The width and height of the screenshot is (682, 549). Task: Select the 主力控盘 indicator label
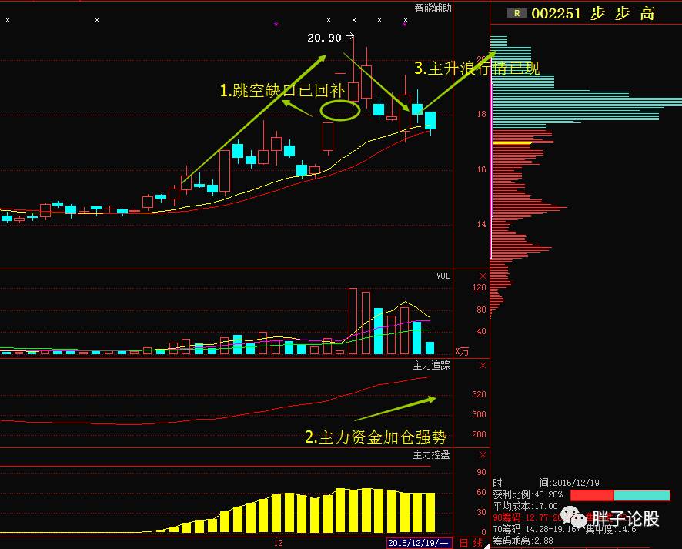click(x=432, y=454)
